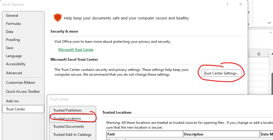The image size is (273, 140).
Task: Click the 'Security & more' heading
Action: (x=64, y=31)
